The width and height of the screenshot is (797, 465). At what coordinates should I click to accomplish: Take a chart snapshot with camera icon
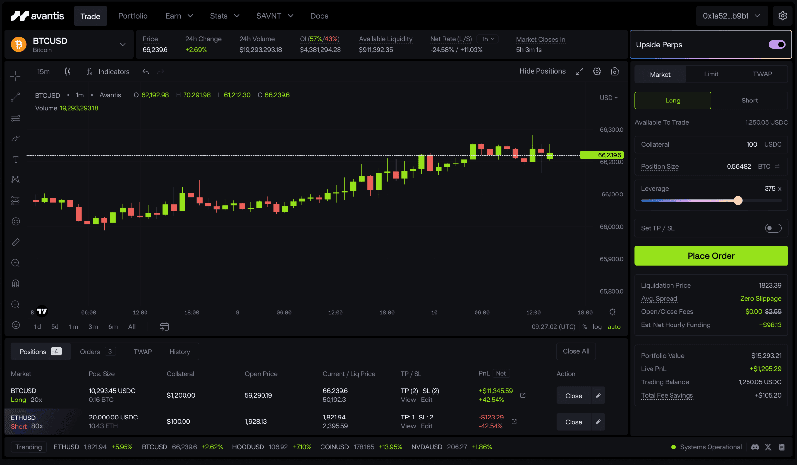coord(615,71)
